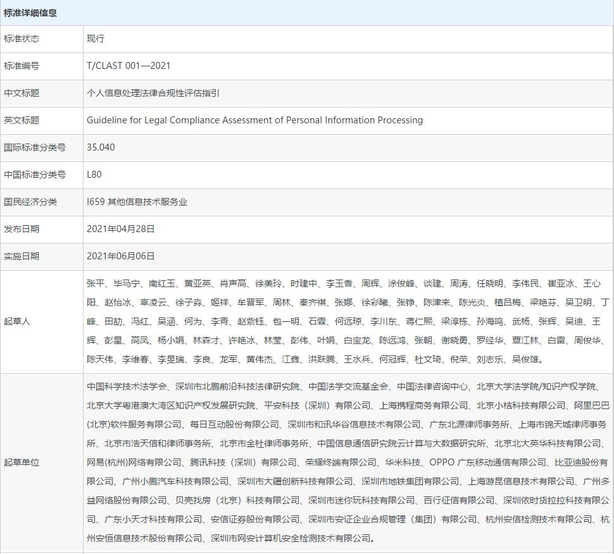
Task: Select the 现行 status value
Action: [x=96, y=39]
